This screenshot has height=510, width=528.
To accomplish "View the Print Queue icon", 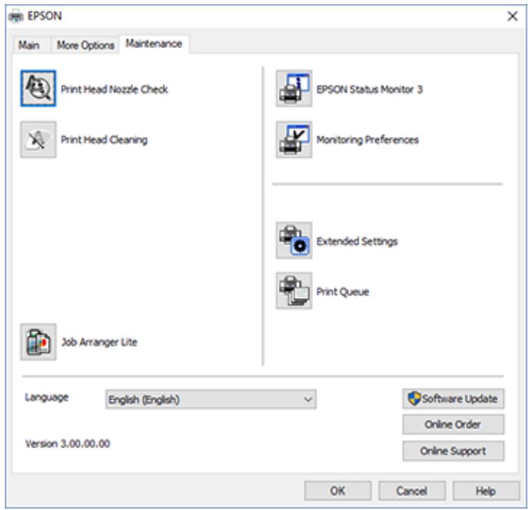I will click(294, 291).
